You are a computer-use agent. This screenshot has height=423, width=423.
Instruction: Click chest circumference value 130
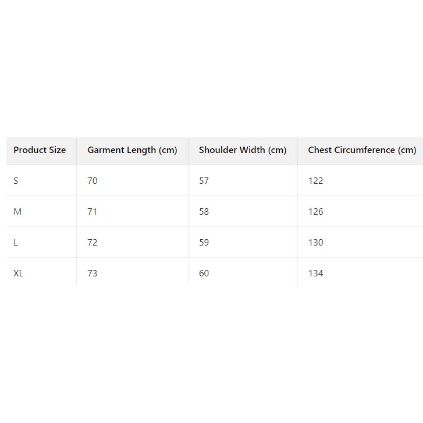coord(315,243)
